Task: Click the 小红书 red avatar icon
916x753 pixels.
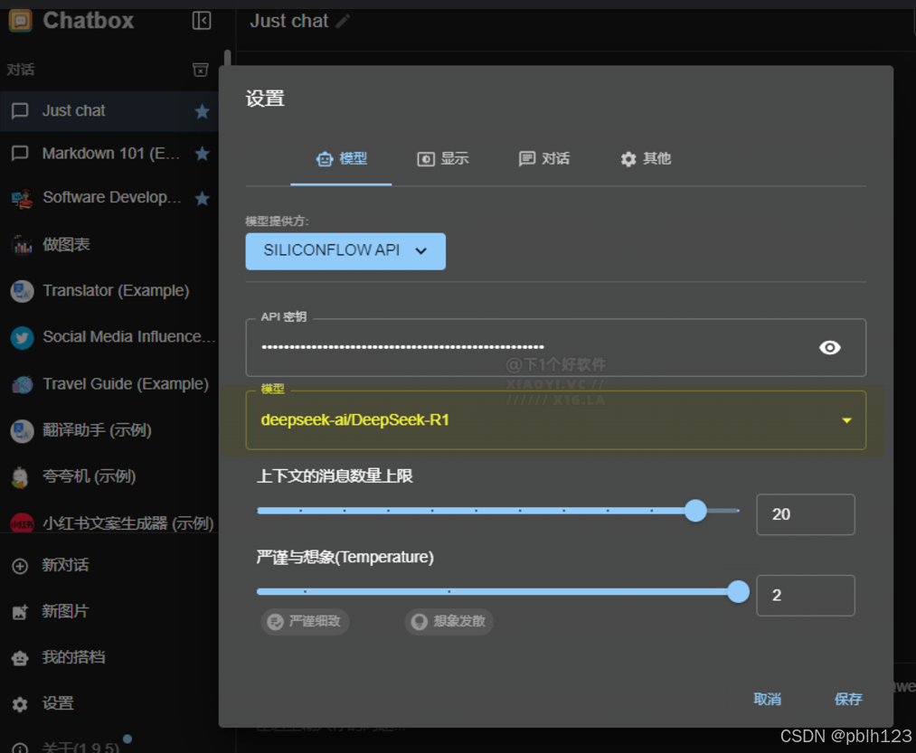Action: click(23, 522)
